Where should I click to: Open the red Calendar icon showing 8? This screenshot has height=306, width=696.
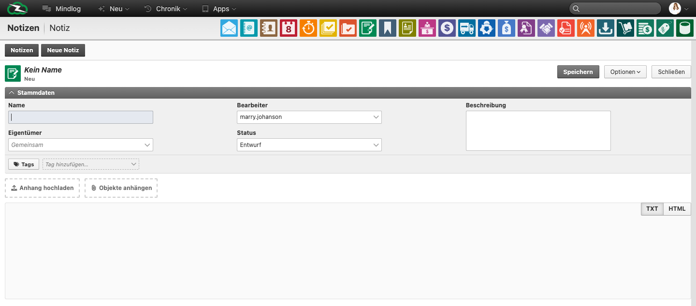289,28
